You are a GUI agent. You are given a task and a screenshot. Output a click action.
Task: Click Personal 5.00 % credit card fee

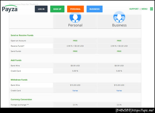(75, 71)
